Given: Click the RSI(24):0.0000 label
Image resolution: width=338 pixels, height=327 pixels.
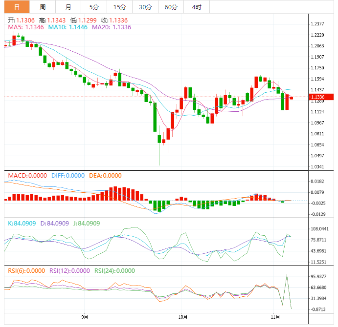Looking at the screenshot, I should (x=114, y=271).
